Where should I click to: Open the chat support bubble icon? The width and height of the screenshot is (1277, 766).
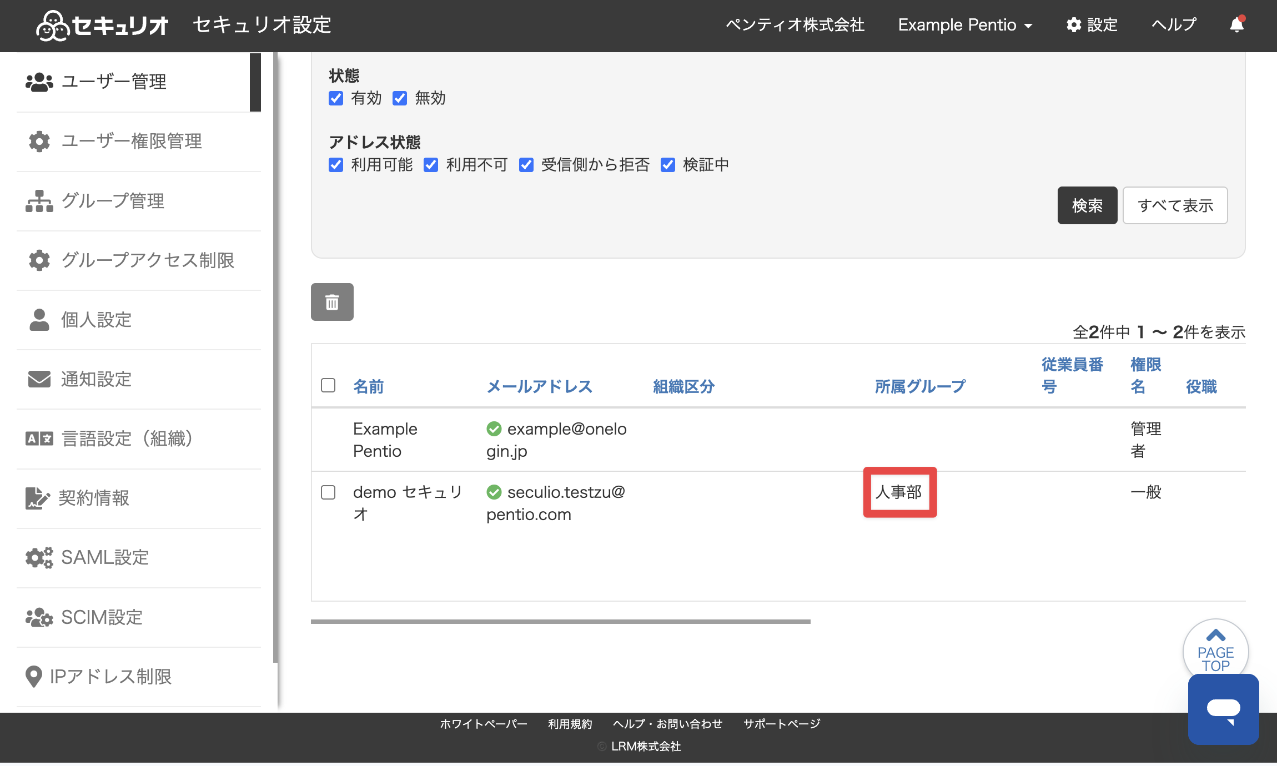click(1223, 709)
